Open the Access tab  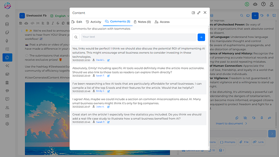click(162, 22)
